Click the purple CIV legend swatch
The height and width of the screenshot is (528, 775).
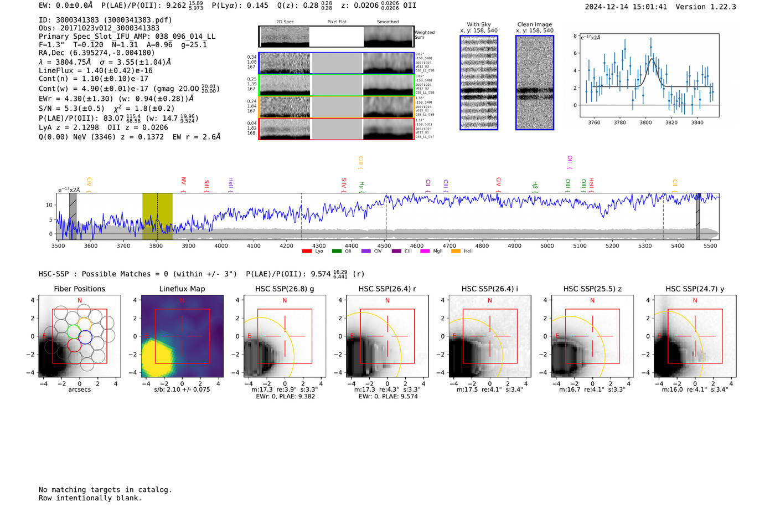pyautogui.click(x=366, y=251)
